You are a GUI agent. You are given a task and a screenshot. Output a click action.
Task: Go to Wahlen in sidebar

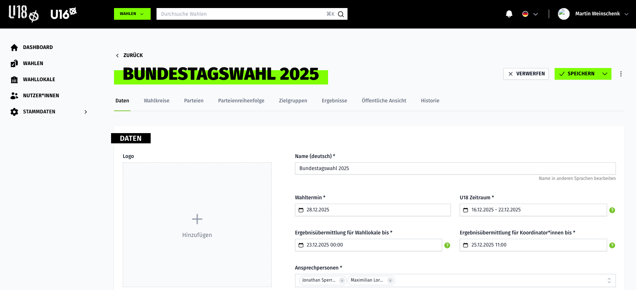tap(33, 63)
